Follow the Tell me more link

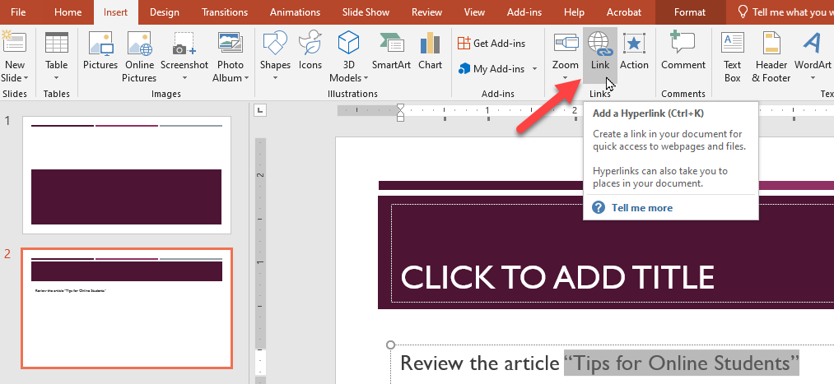641,208
